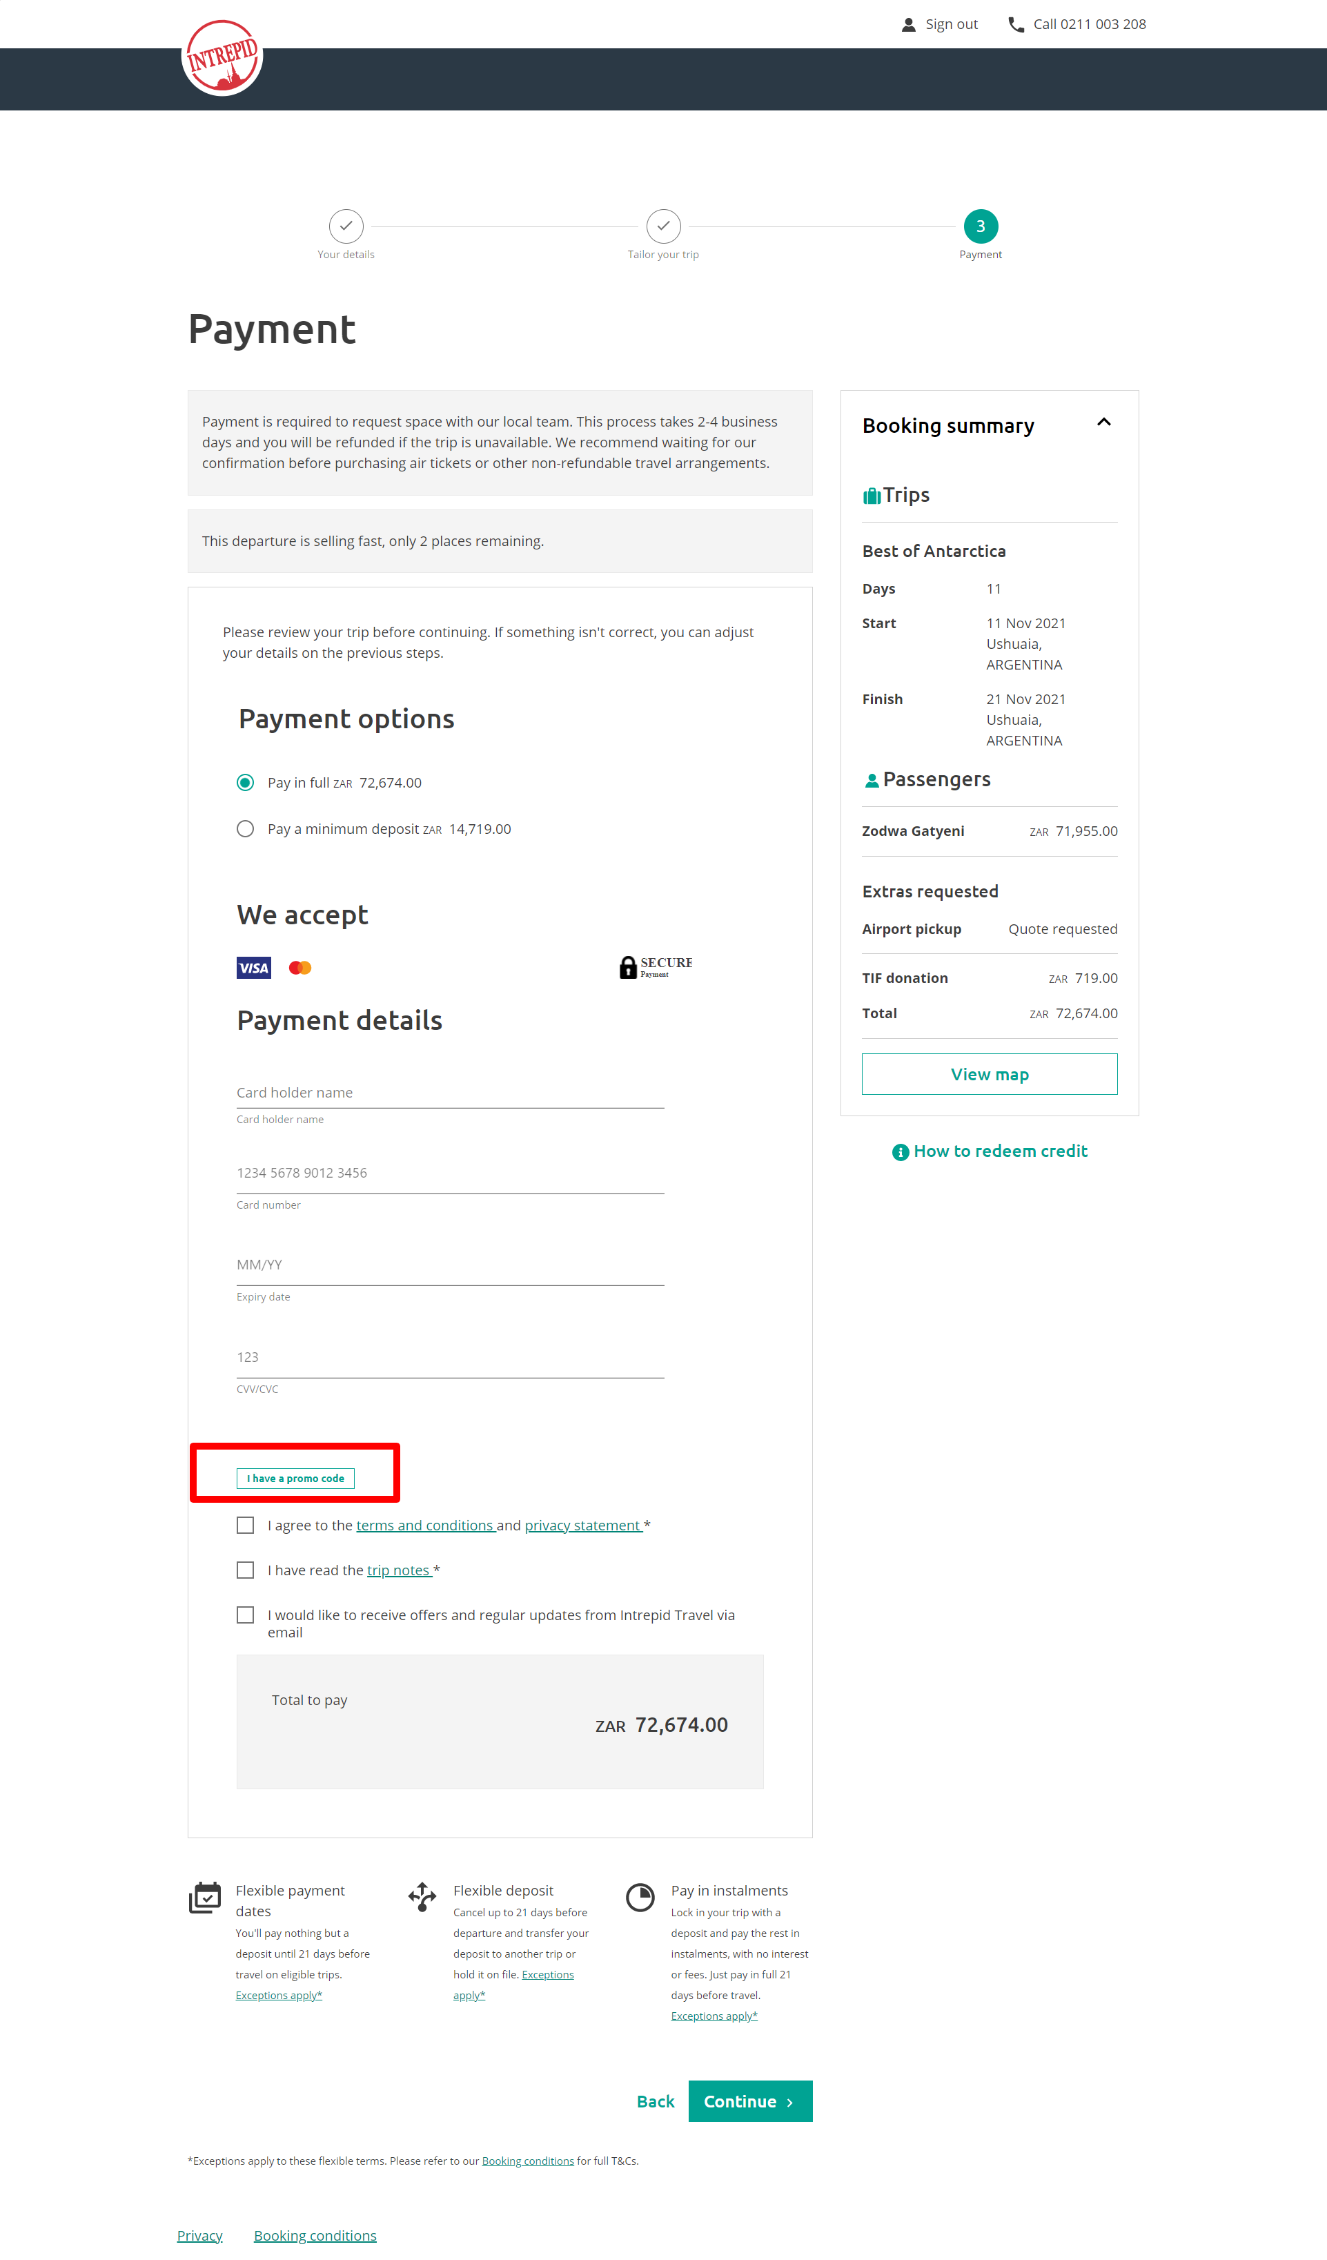Click the Sign out user icon
The image size is (1327, 2260).
(908, 24)
